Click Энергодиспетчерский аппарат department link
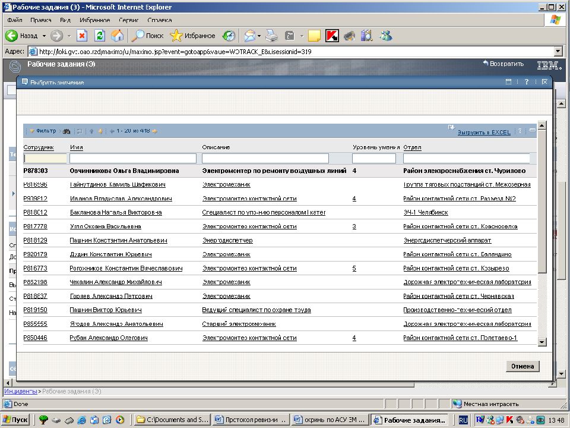This screenshot has width=570, height=428. (447, 241)
